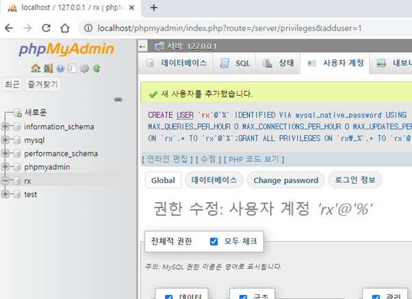
Task: Open the 사용자 계정 tab
Action: 335,63
